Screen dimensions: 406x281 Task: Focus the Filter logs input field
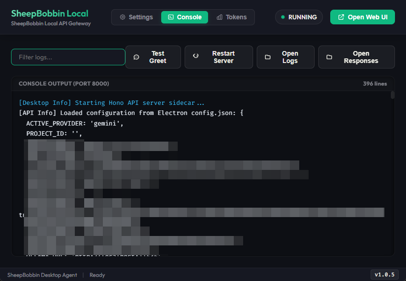point(68,57)
